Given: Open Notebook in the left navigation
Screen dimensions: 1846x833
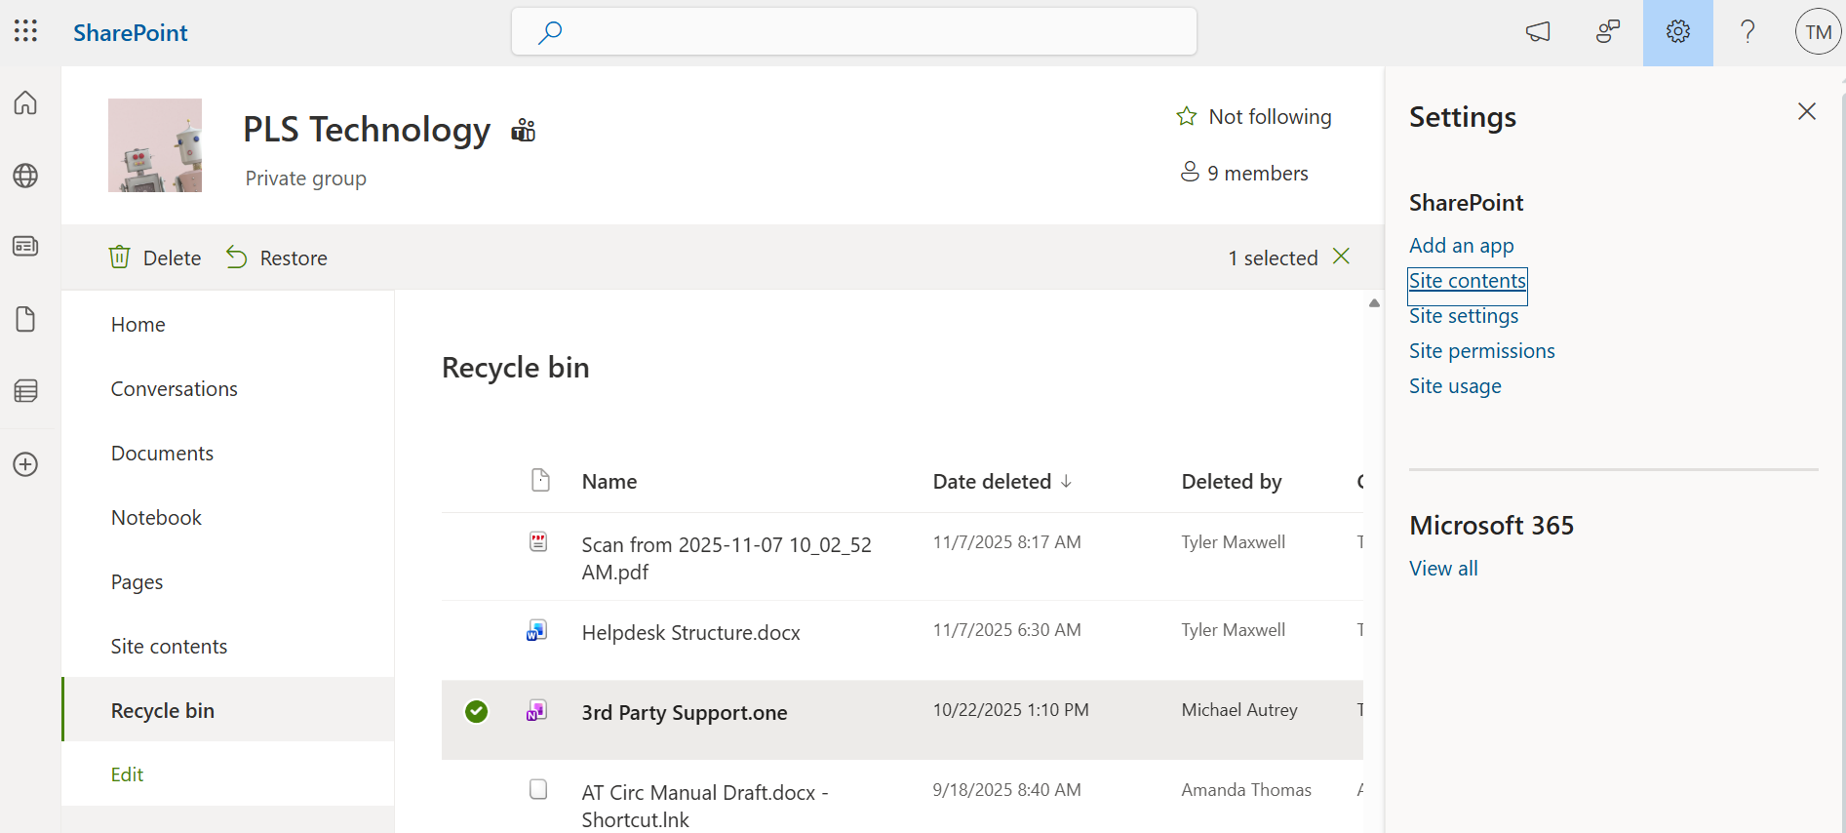Looking at the screenshot, I should pos(156,518).
